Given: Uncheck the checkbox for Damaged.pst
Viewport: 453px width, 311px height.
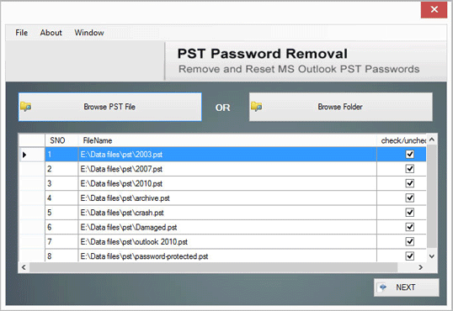Looking at the screenshot, I should [410, 227].
